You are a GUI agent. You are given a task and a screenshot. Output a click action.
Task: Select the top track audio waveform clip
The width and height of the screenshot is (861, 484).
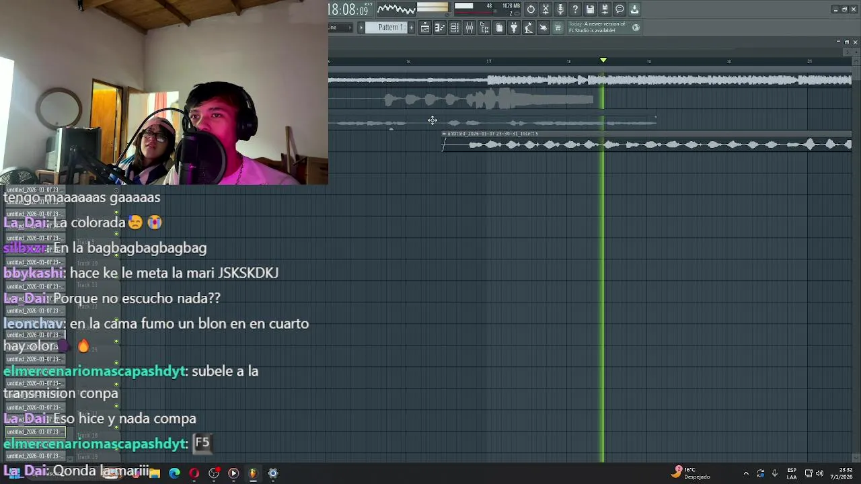[590, 80]
